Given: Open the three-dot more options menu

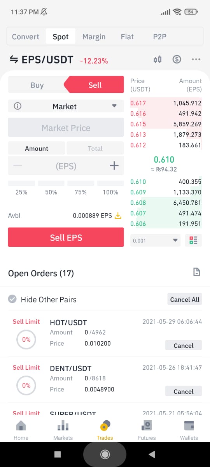Looking at the screenshot, I should pos(196,60).
